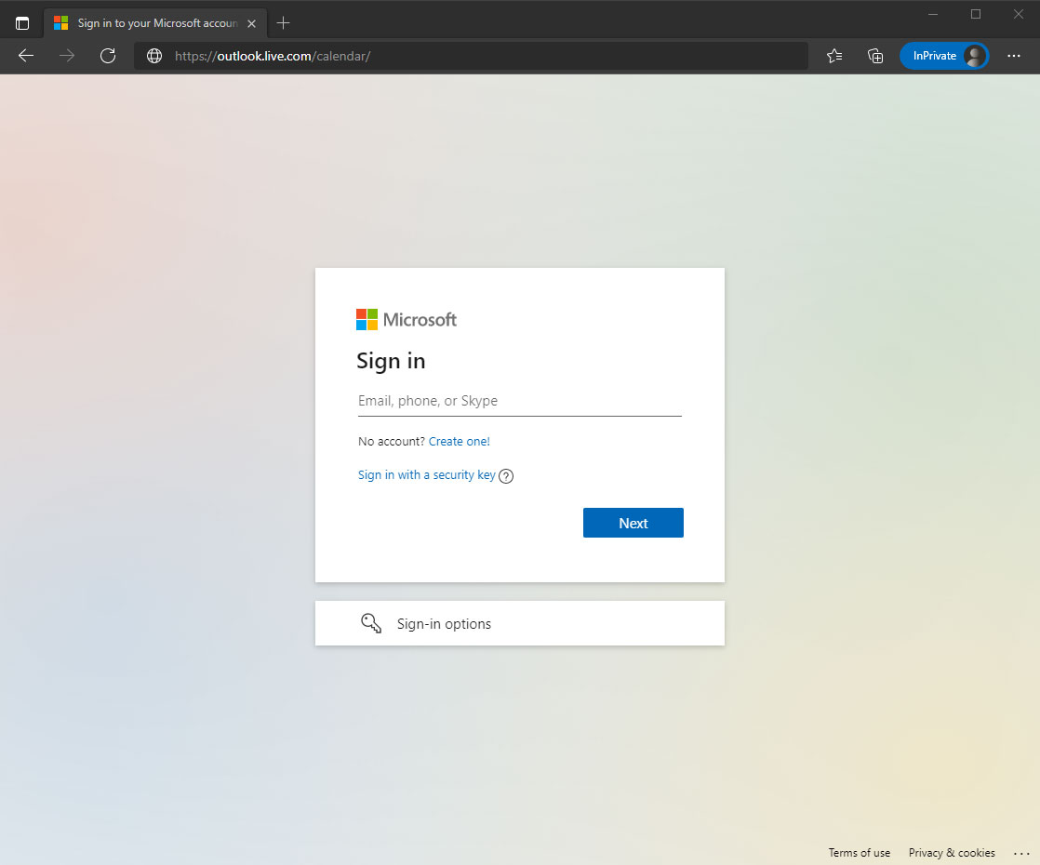
Task: Click the Next button
Action: 633,523
